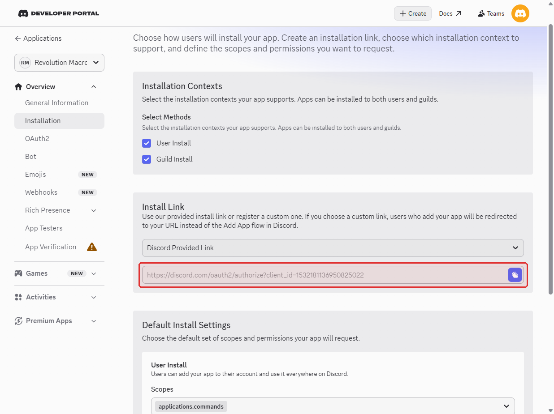Open the OAuth2 settings page
The width and height of the screenshot is (554, 414).
pos(37,139)
